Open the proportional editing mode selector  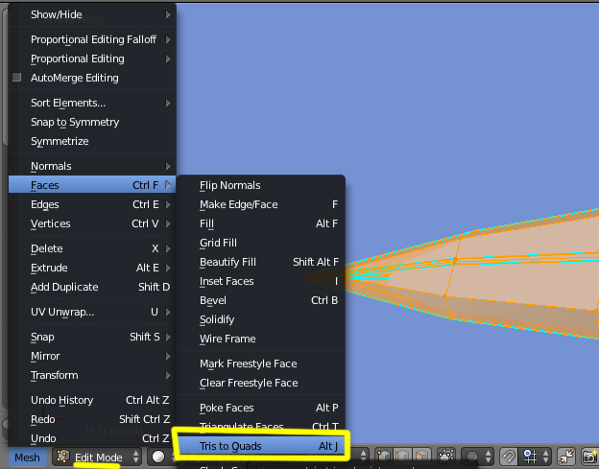tap(477, 457)
